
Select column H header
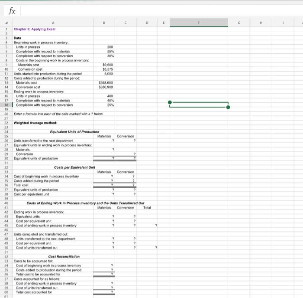click(261, 23)
